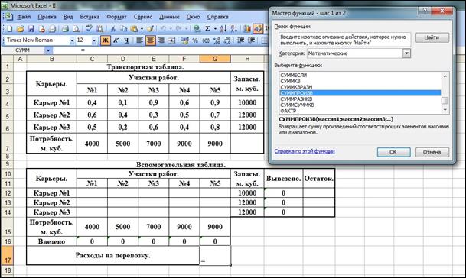This screenshot has width=466, height=278.
Task: Apply currency format icon
Action: point(184,40)
